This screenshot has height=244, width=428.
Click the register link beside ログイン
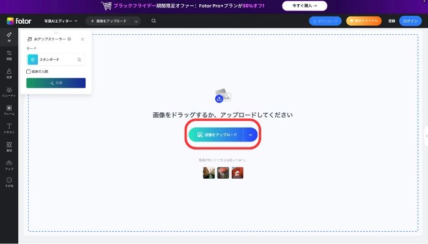coord(392,21)
